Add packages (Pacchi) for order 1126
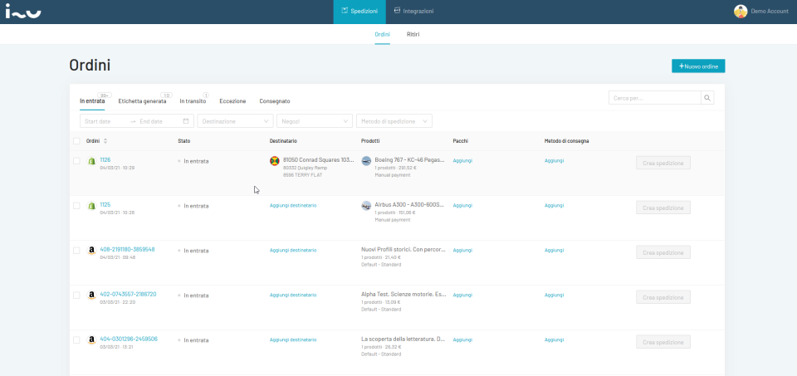The image size is (797, 376). pos(462,160)
